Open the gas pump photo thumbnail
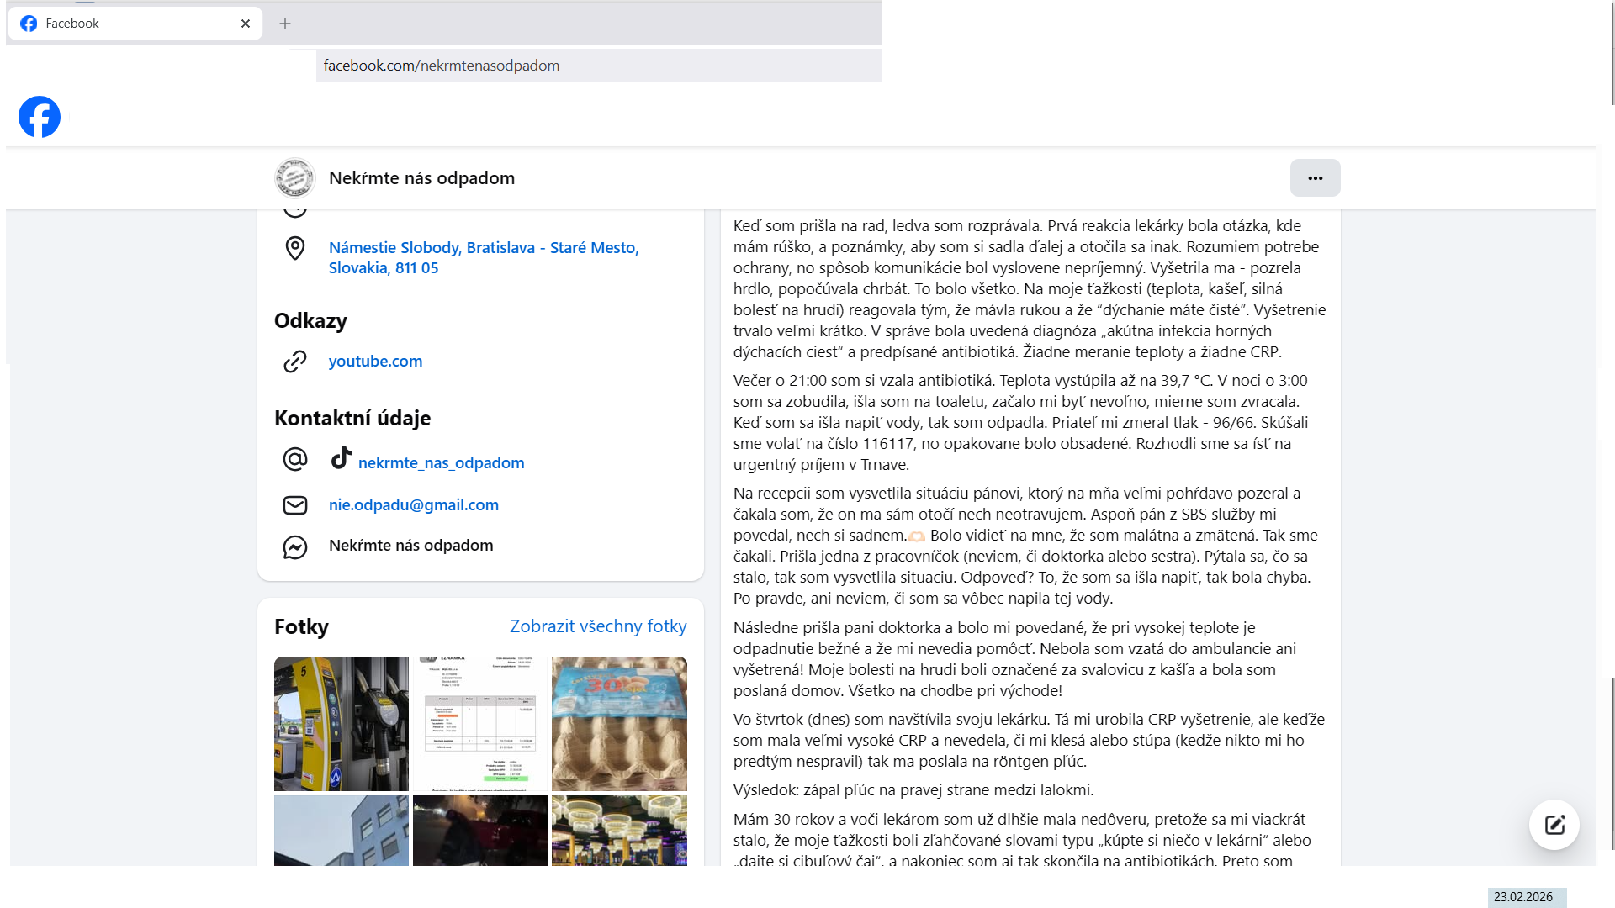 341,723
